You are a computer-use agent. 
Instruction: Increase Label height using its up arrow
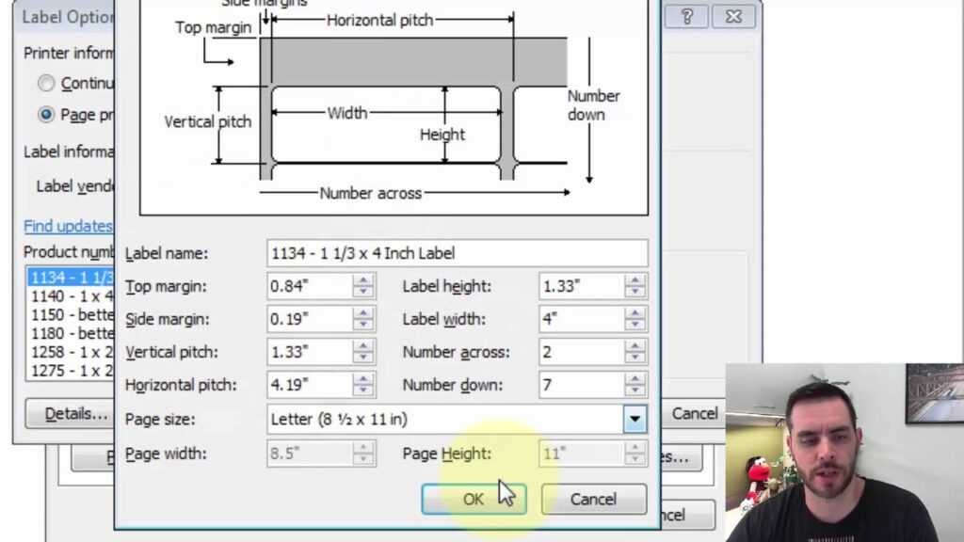click(x=635, y=281)
